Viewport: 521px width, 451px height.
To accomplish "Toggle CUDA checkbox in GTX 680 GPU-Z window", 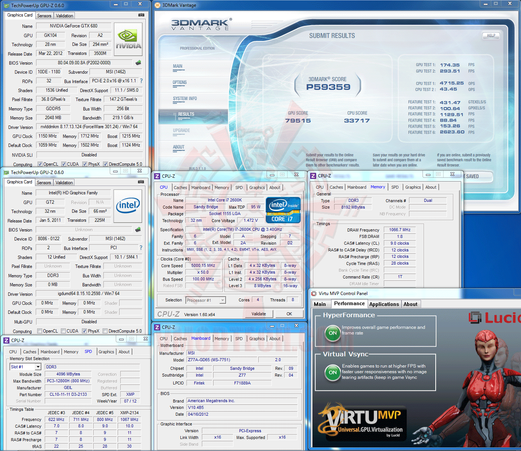I will [x=64, y=164].
